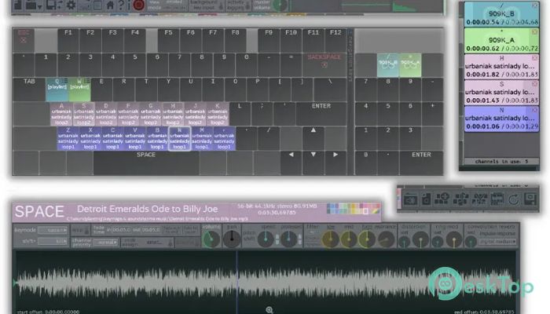Click the second lower toolbar speaker icon

click(426, 199)
